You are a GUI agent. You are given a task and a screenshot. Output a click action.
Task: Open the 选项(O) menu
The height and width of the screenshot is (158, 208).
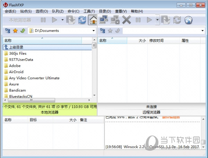42,11
